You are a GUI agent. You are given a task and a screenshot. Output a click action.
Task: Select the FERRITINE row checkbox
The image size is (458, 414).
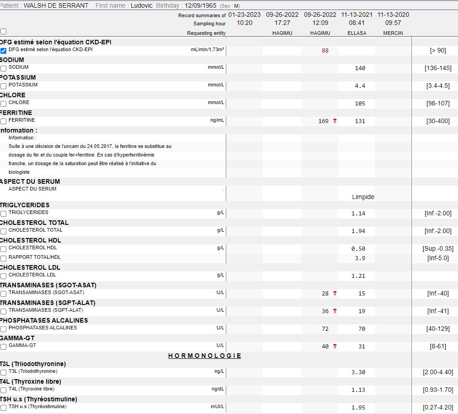pyautogui.click(x=4, y=121)
